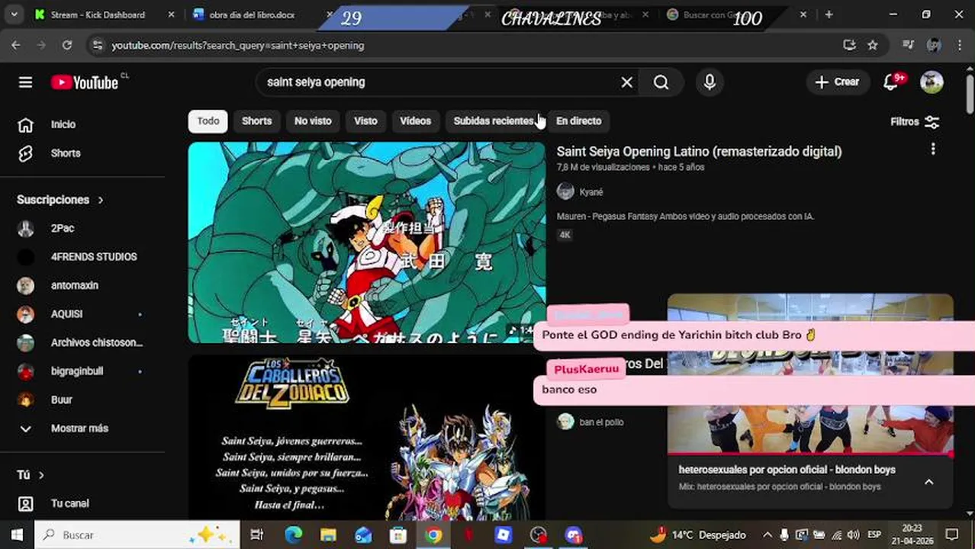Select the Subidas recientes chip
Screen dimensions: 975x549
point(494,121)
